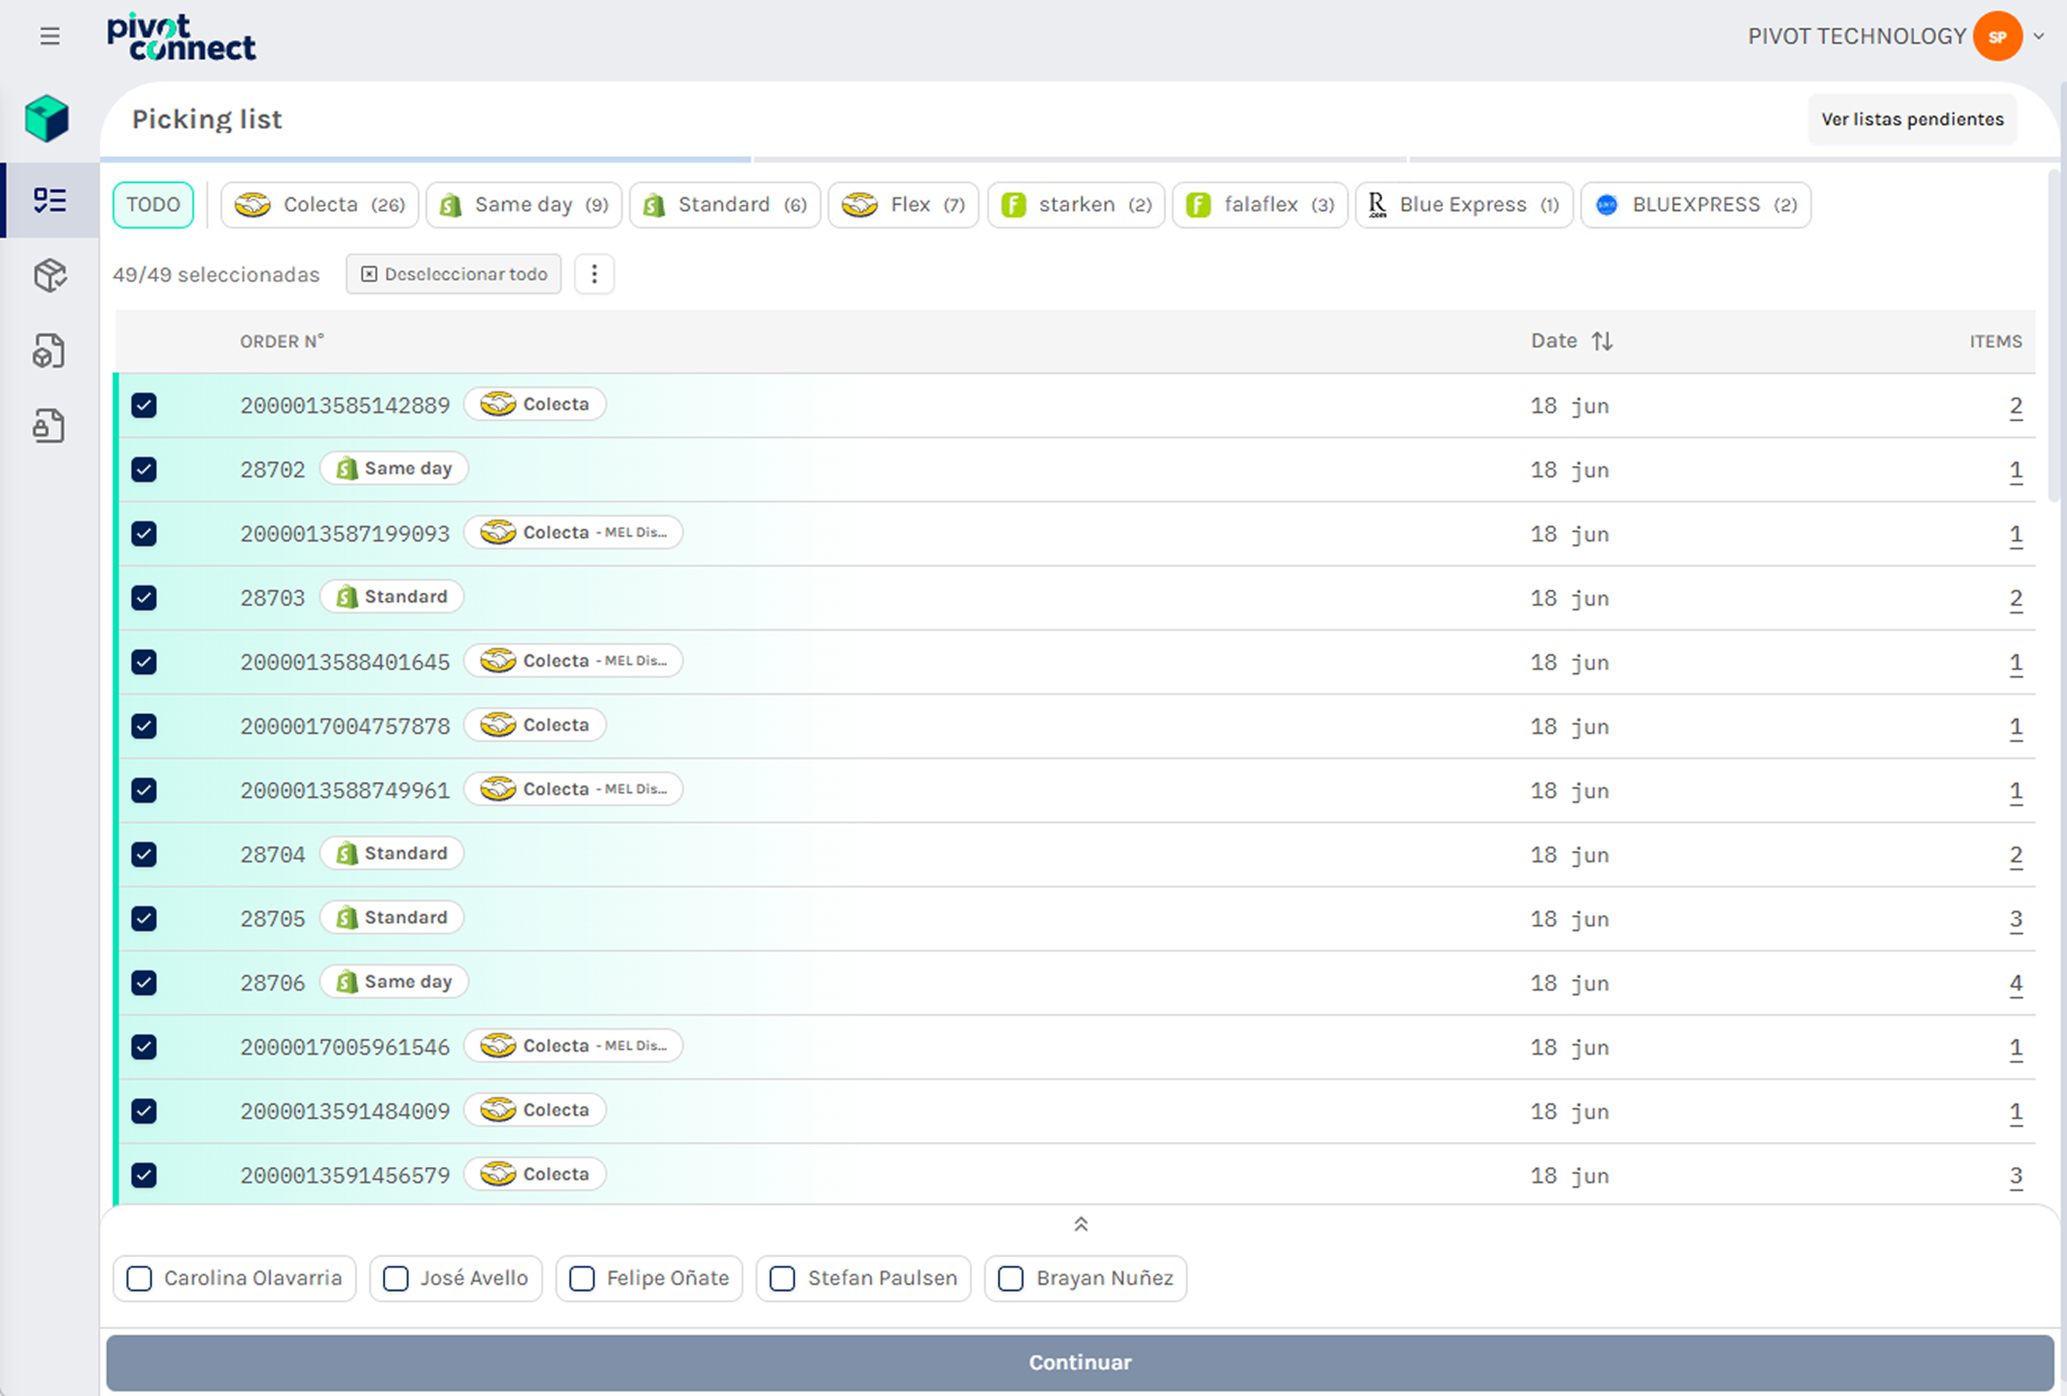This screenshot has height=1396, width=2067.
Task: Assign picker José Avello
Action: 455,1279
